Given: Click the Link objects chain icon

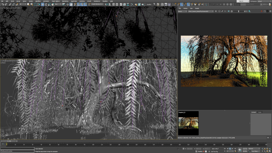Looking at the screenshot, I should coord(10,4).
